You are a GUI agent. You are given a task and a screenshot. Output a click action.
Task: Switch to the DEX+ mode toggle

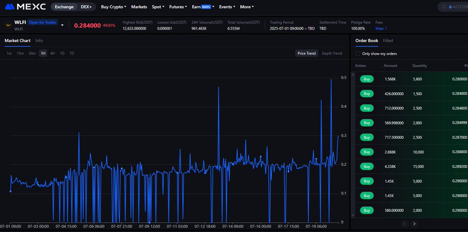(x=86, y=7)
